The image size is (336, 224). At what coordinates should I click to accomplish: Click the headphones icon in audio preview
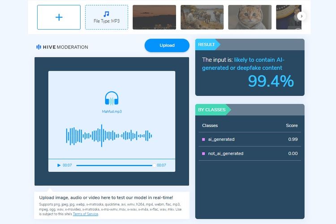point(112,99)
